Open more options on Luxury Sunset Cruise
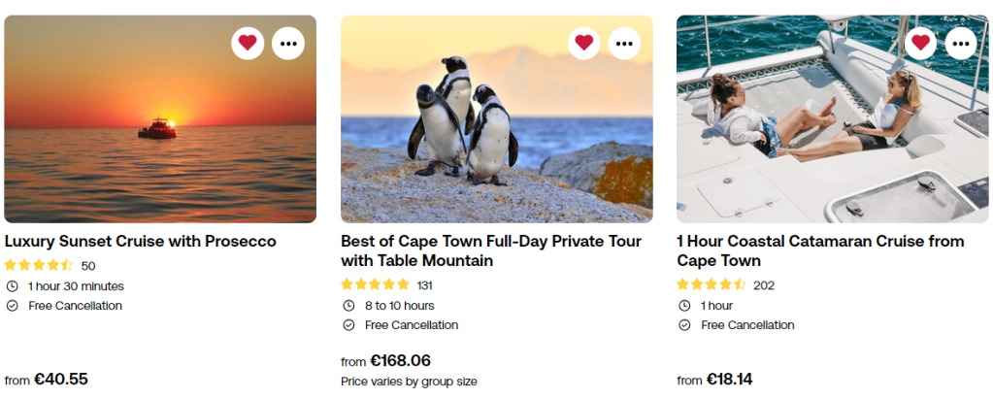Screen dimensions: 993x399 pos(288,43)
